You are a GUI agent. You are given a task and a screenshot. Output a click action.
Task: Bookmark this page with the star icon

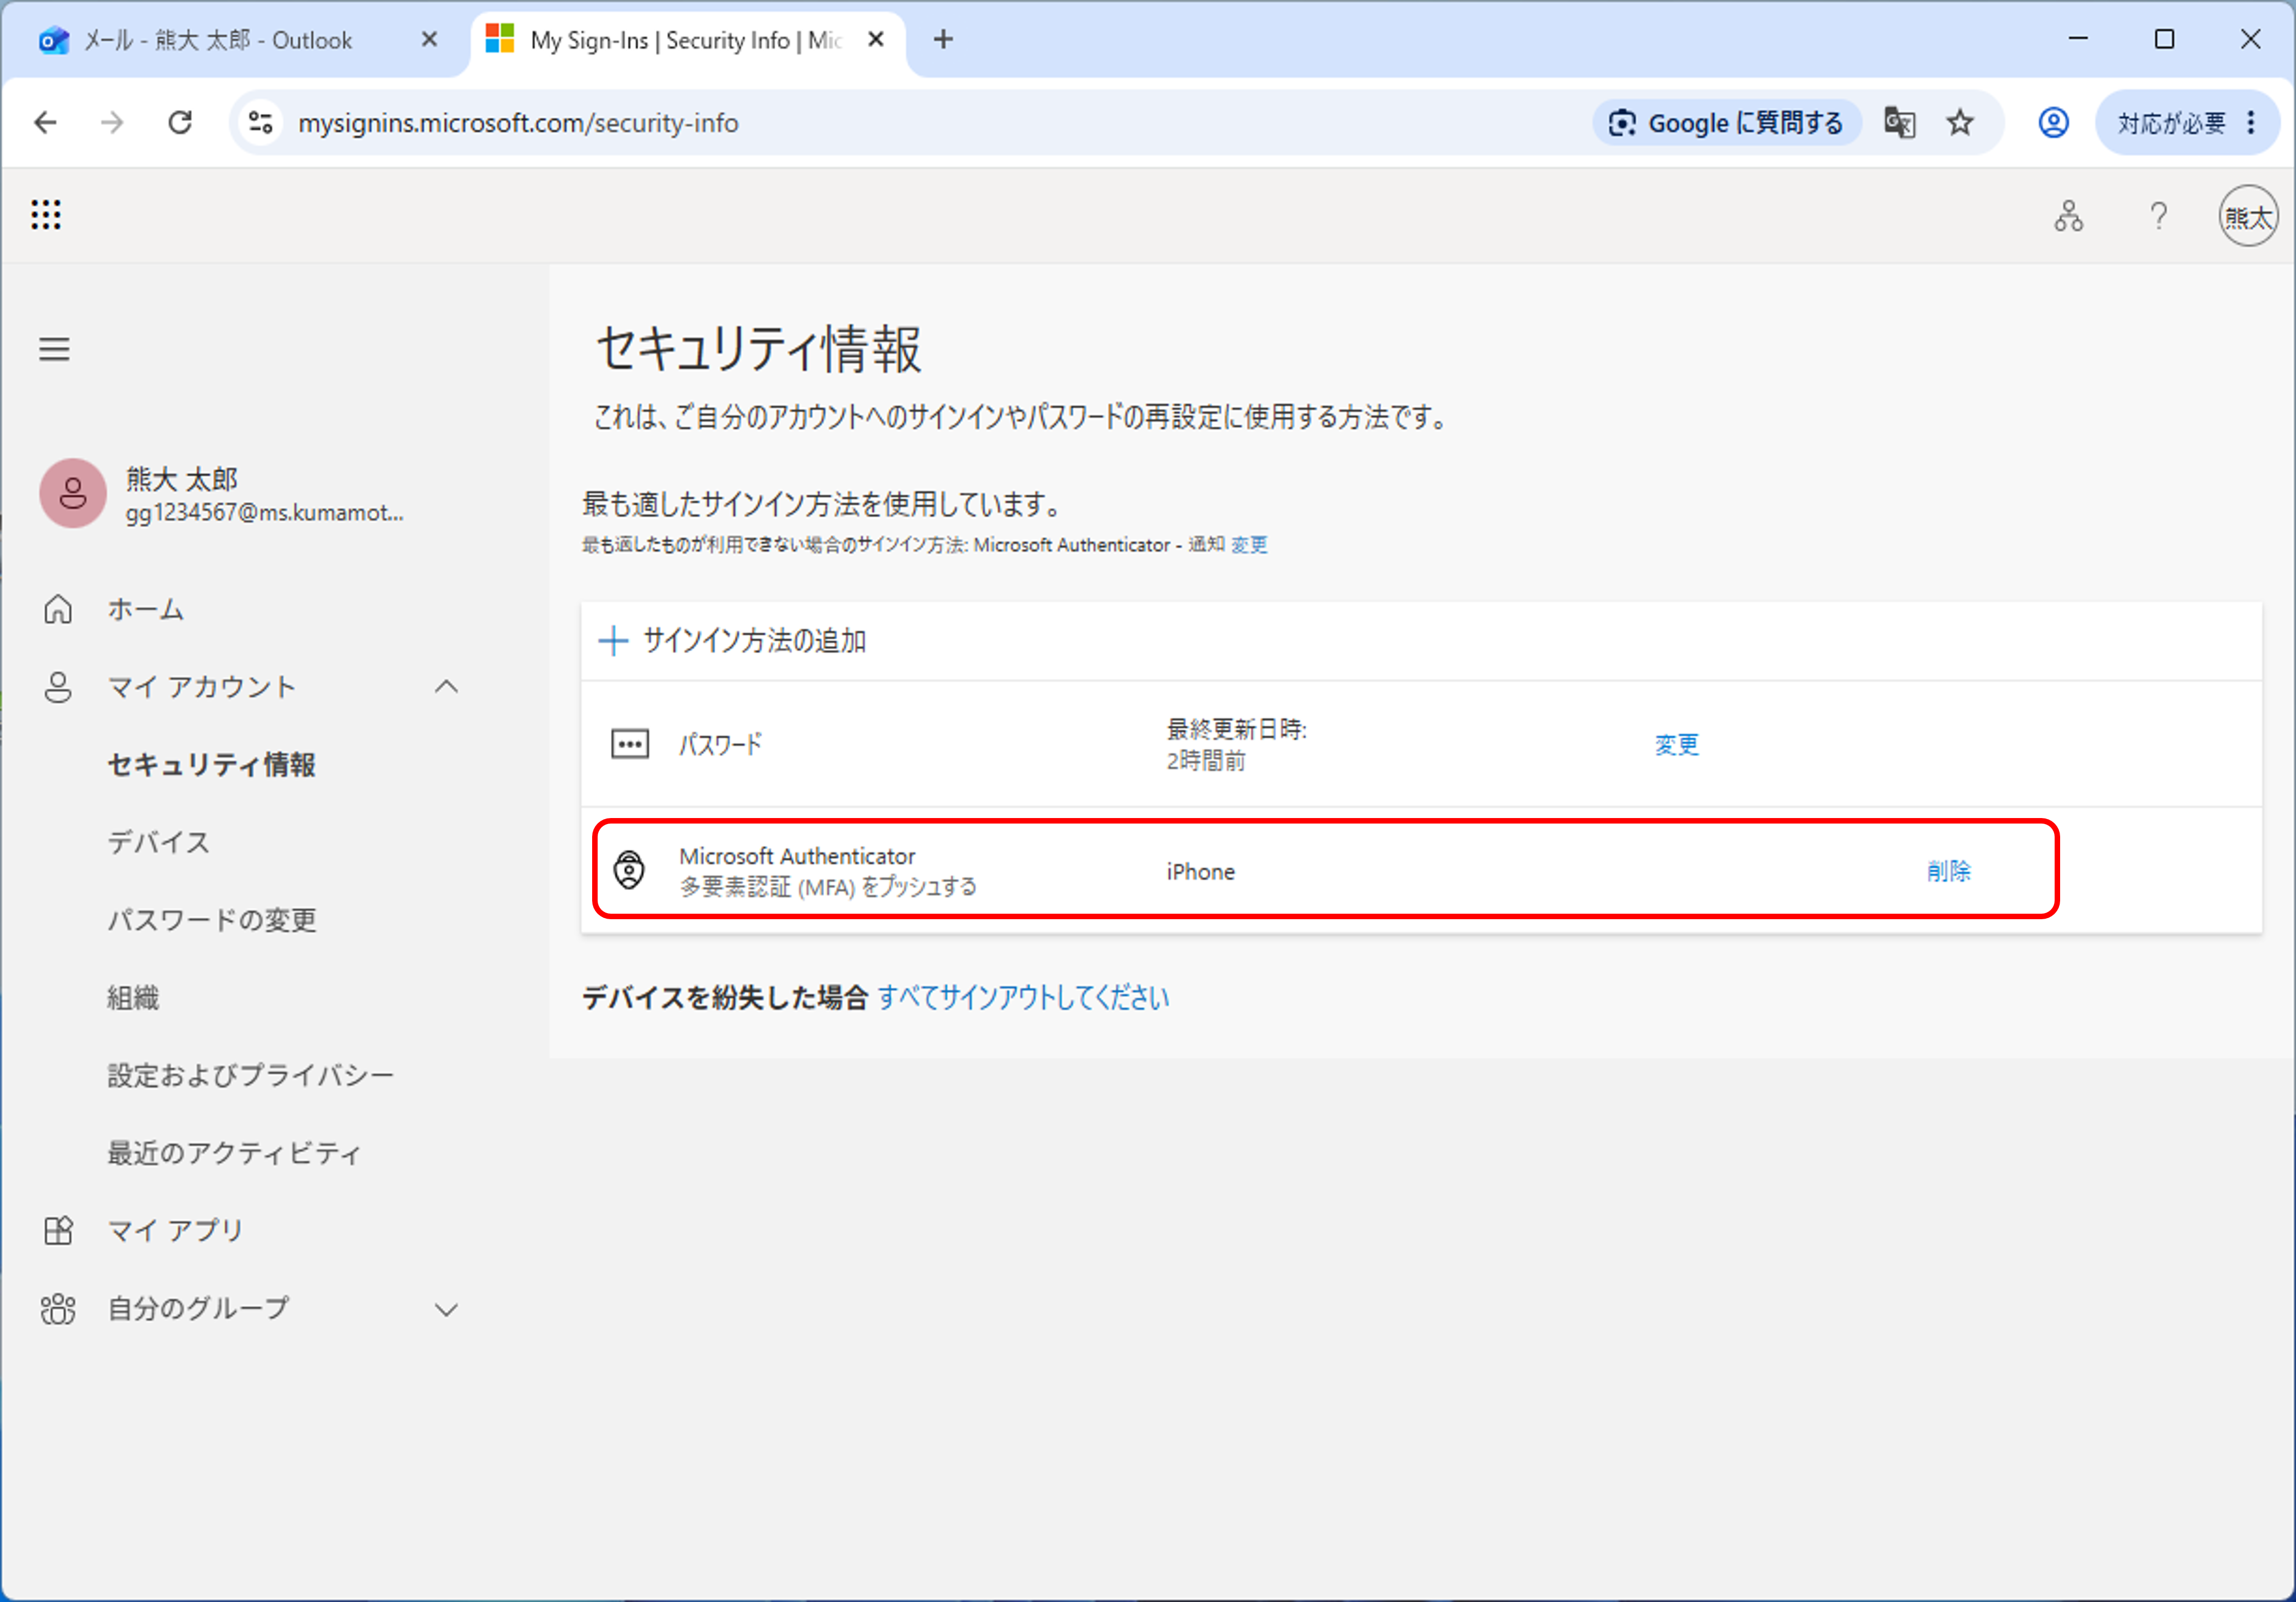(1960, 123)
